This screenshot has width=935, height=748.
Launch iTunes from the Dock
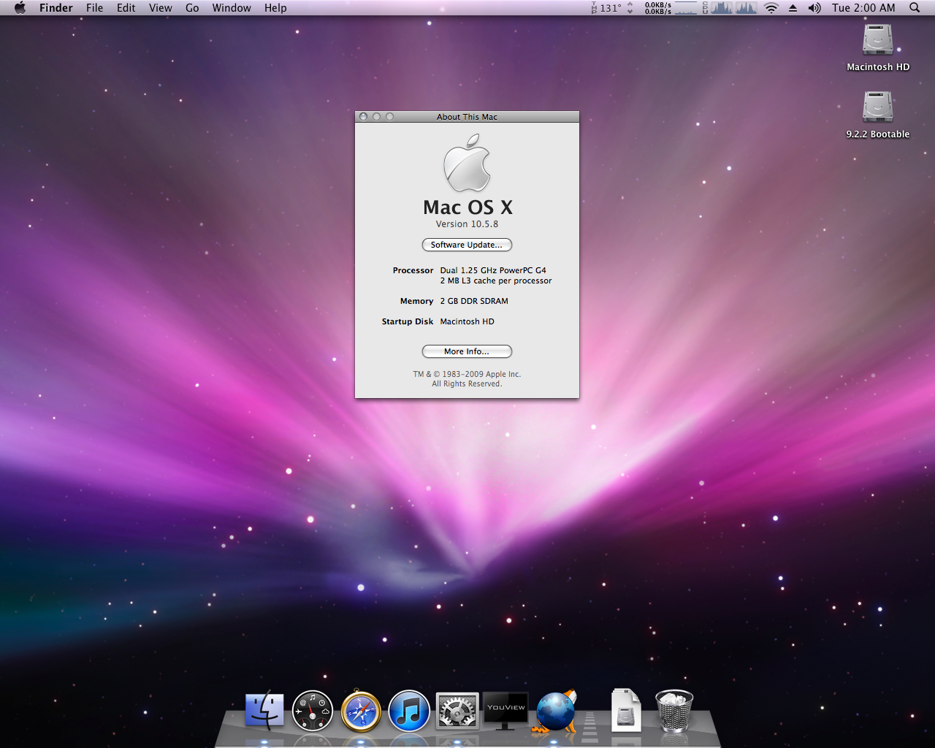click(x=409, y=711)
